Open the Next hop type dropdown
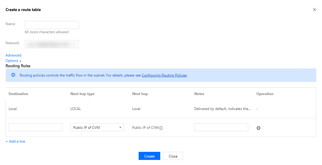Image resolution: width=322 pixels, height=165 pixels. pyautogui.click(x=97, y=127)
